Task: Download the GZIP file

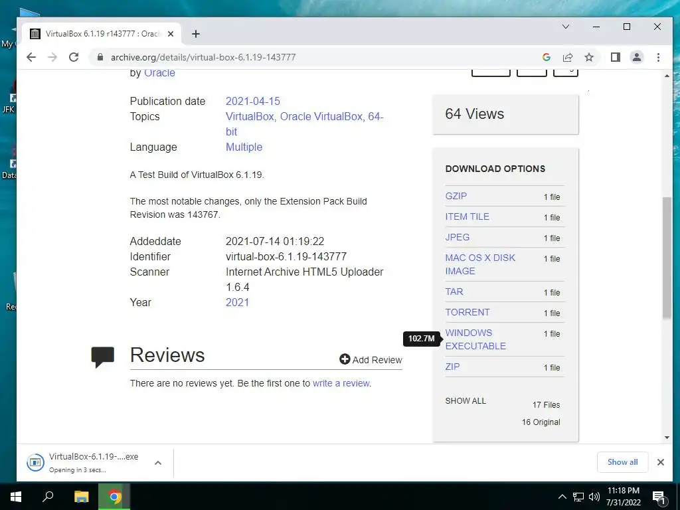Action: (456, 196)
